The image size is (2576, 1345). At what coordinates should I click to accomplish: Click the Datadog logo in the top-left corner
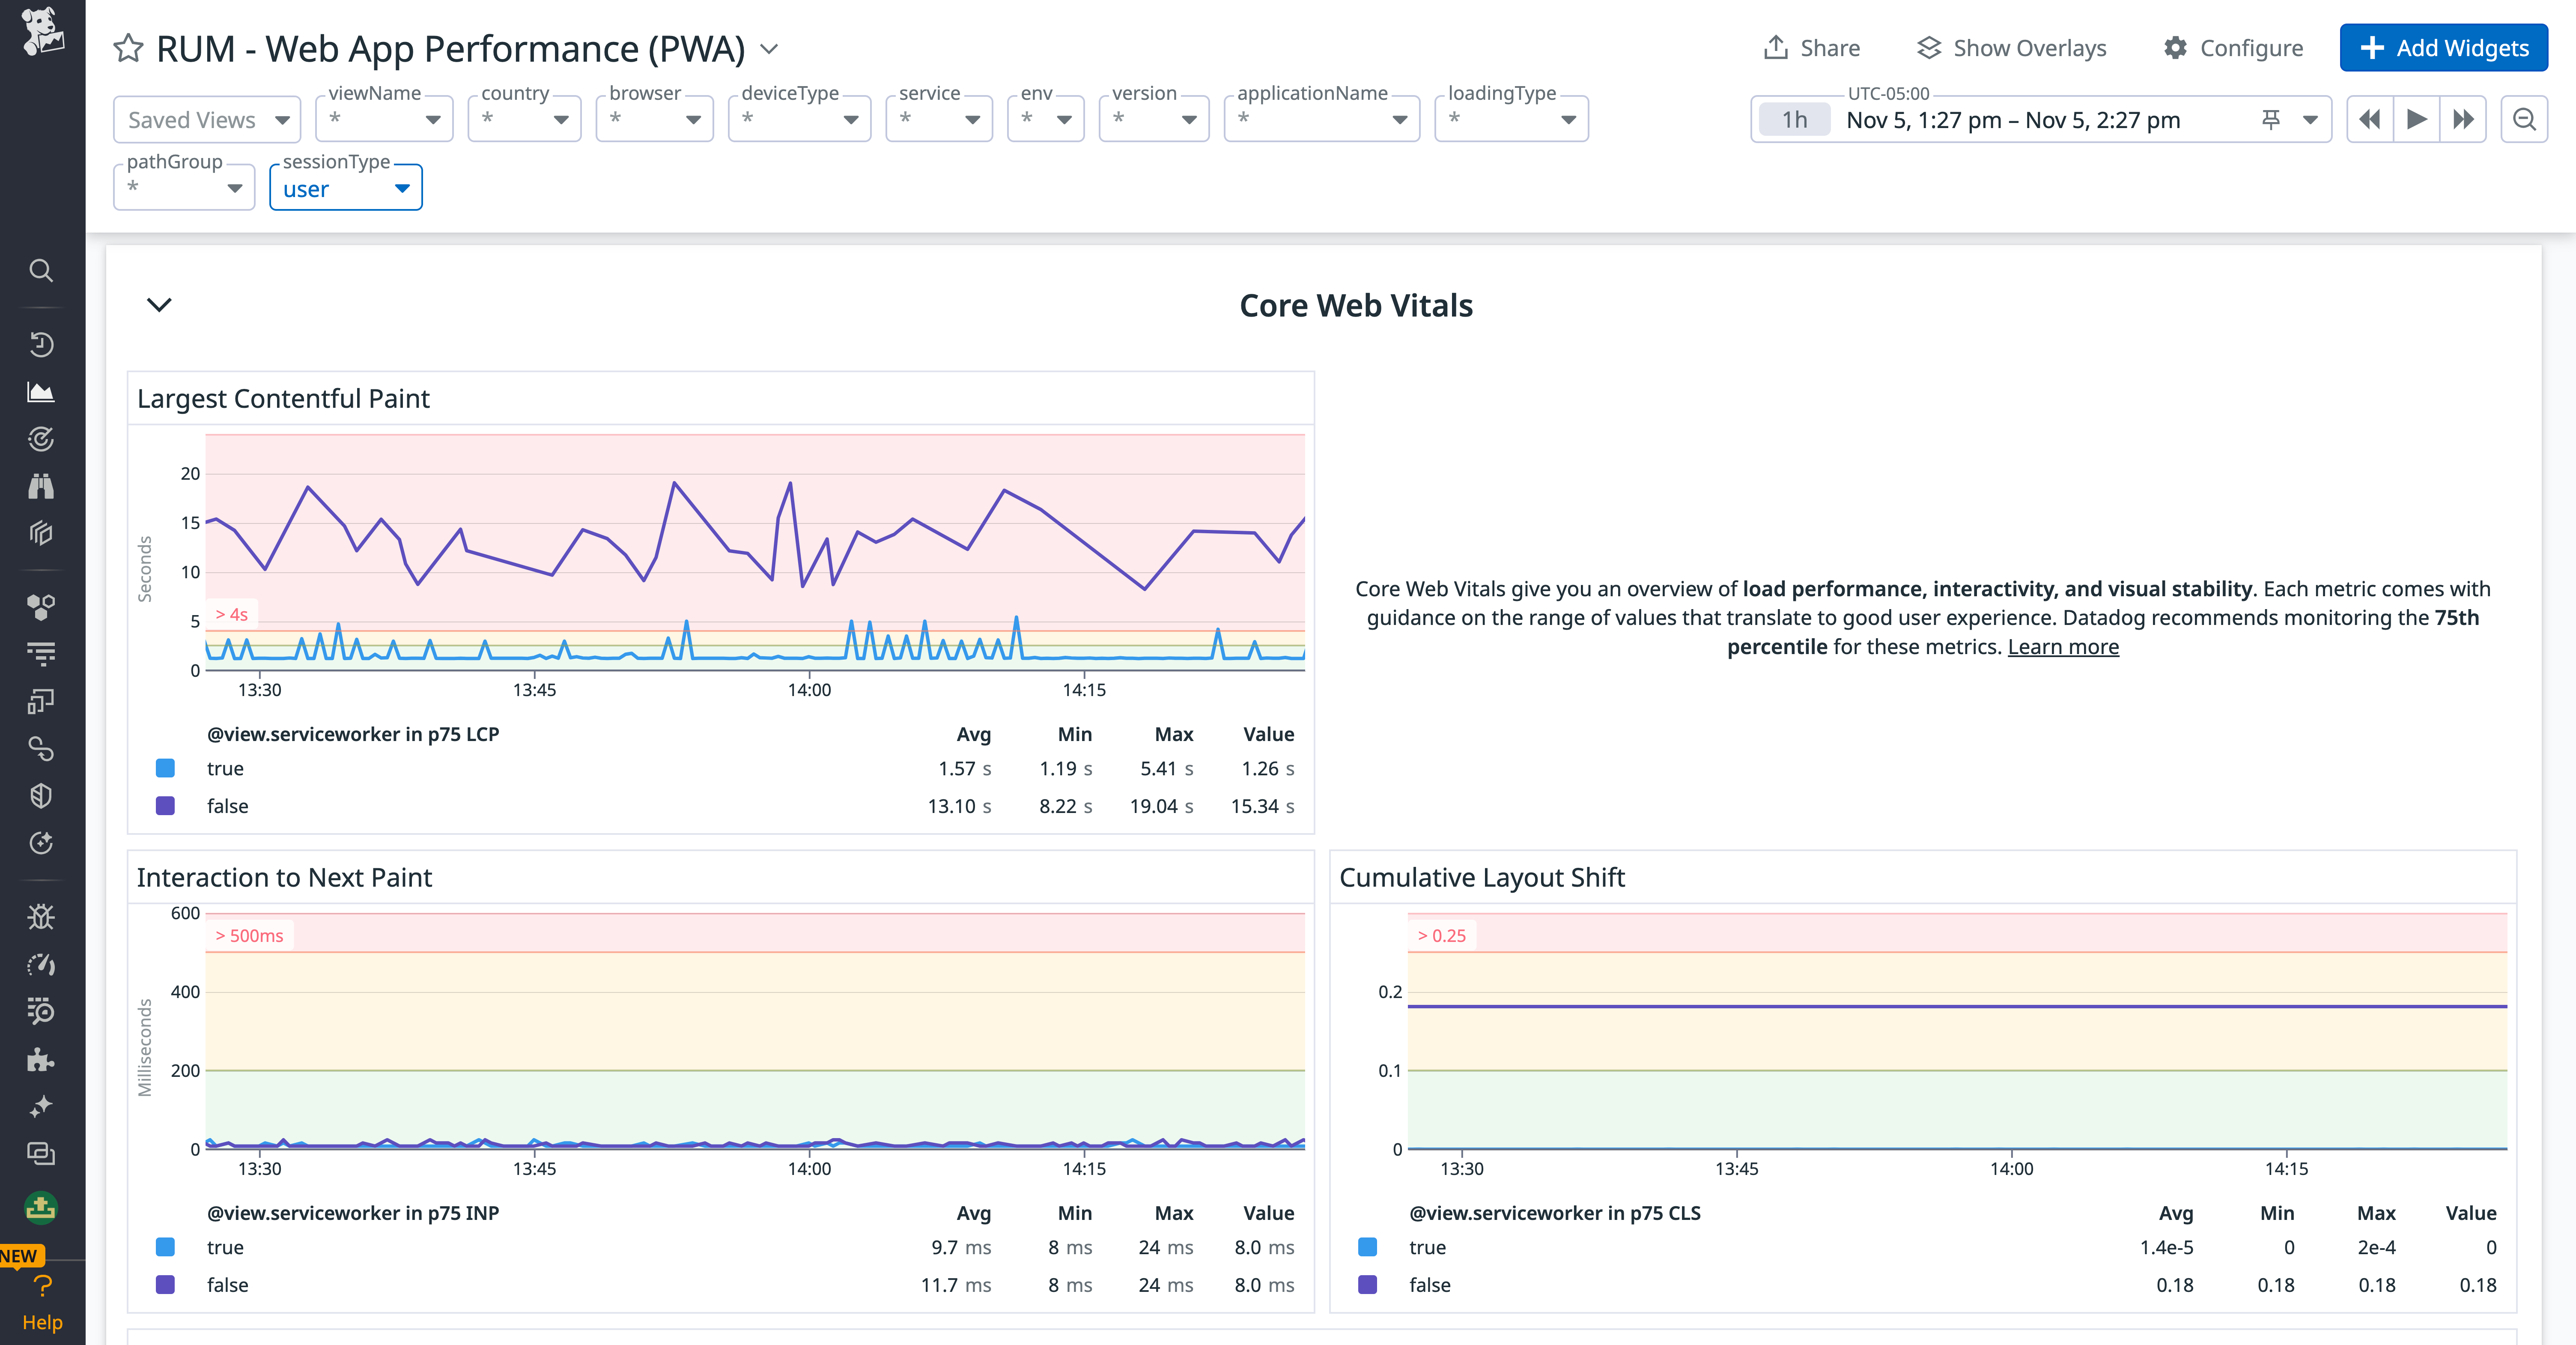pos(41,33)
